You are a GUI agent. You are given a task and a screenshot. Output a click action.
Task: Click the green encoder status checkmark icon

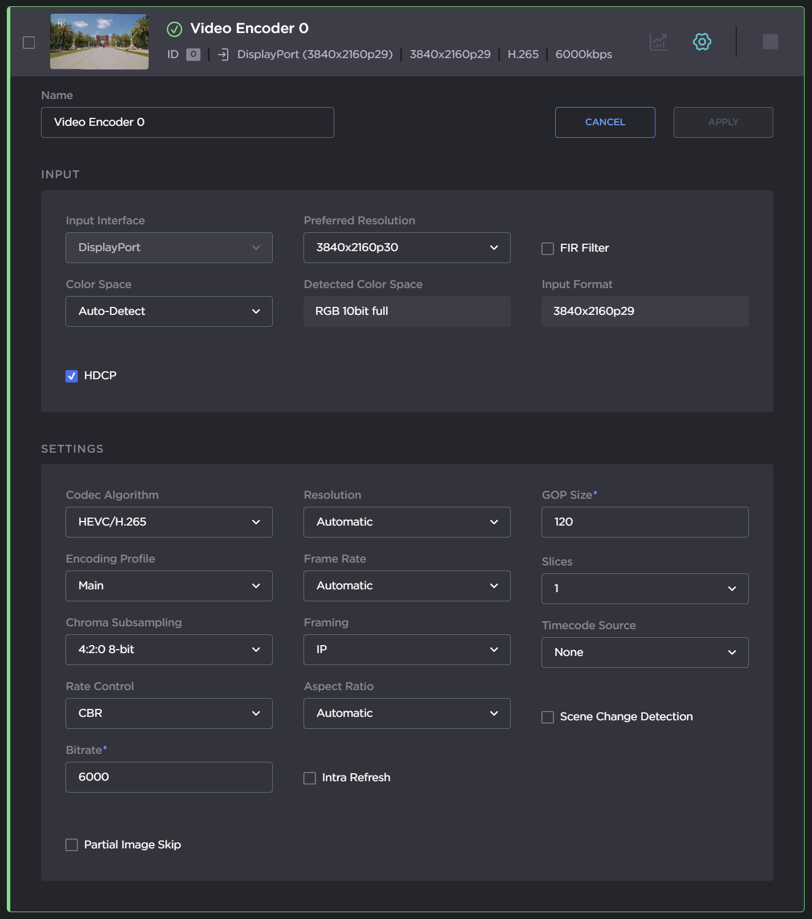[174, 29]
